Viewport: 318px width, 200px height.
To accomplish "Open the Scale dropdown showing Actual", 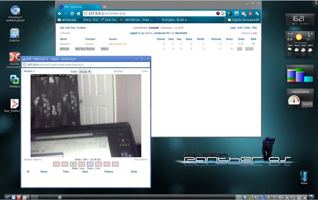I will tap(85, 71).
